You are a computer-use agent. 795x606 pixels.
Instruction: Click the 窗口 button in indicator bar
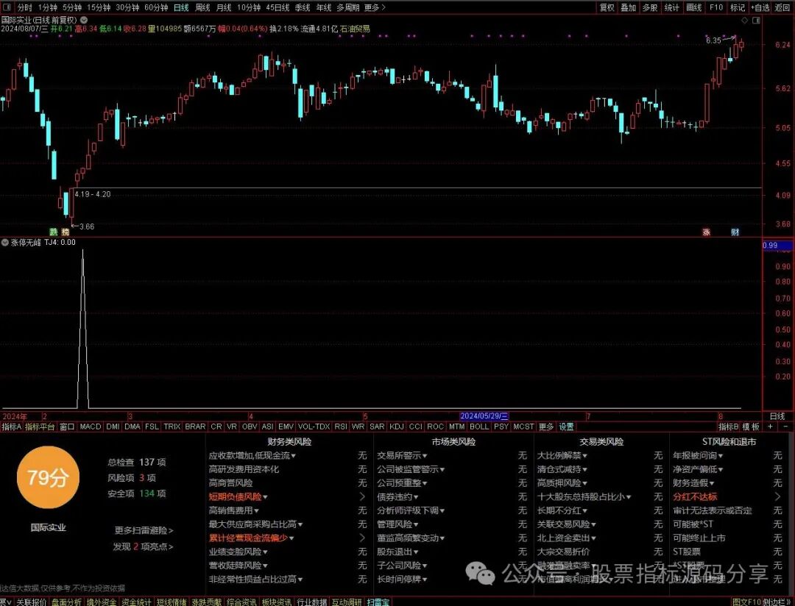click(67, 427)
